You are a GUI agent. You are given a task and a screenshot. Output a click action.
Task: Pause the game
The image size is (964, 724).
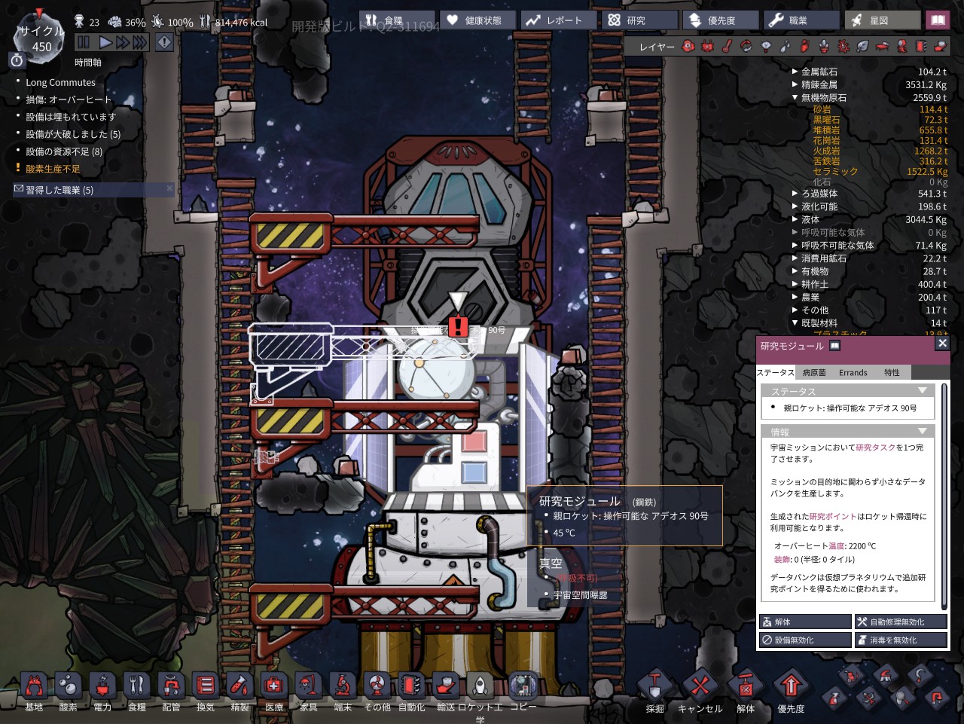pos(84,43)
